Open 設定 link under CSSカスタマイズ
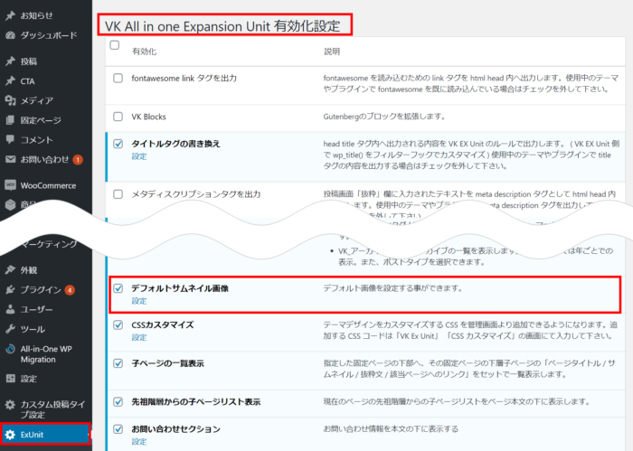This screenshot has height=451, width=633. (x=139, y=337)
